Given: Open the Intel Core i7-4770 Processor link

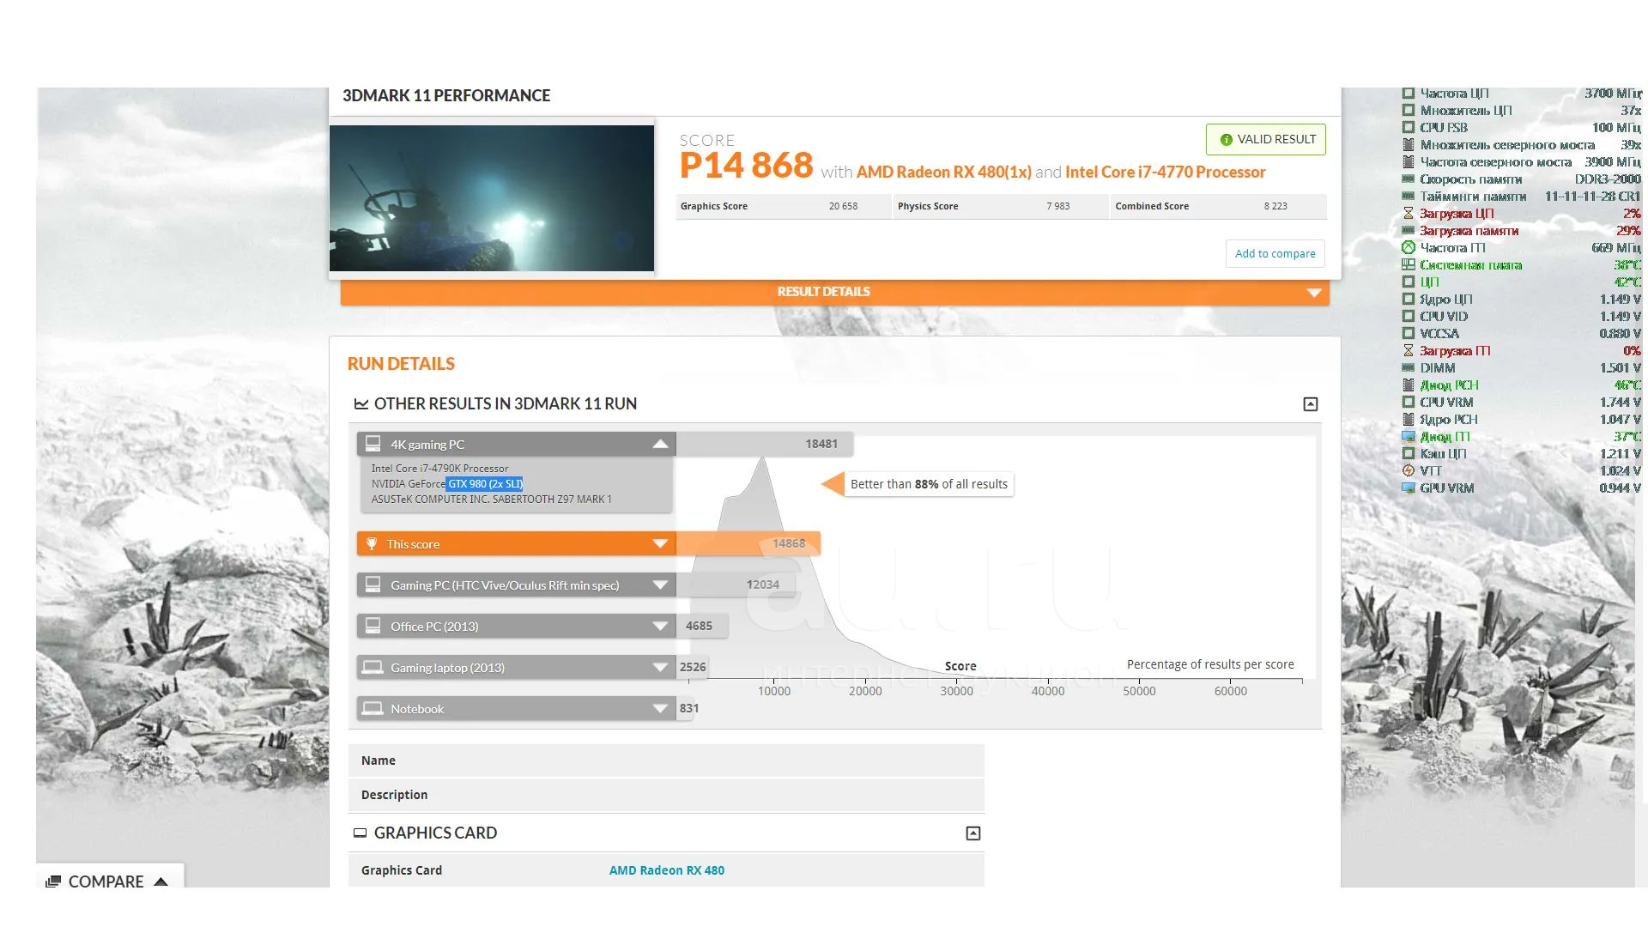Looking at the screenshot, I should tap(1165, 172).
